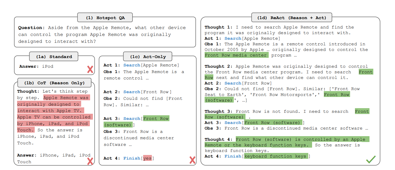Viewport: 395px width, 170px height.
Task: Click the blue Finish in ReAct Act 4
Action: pyautogui.click(x=233, y=156)
